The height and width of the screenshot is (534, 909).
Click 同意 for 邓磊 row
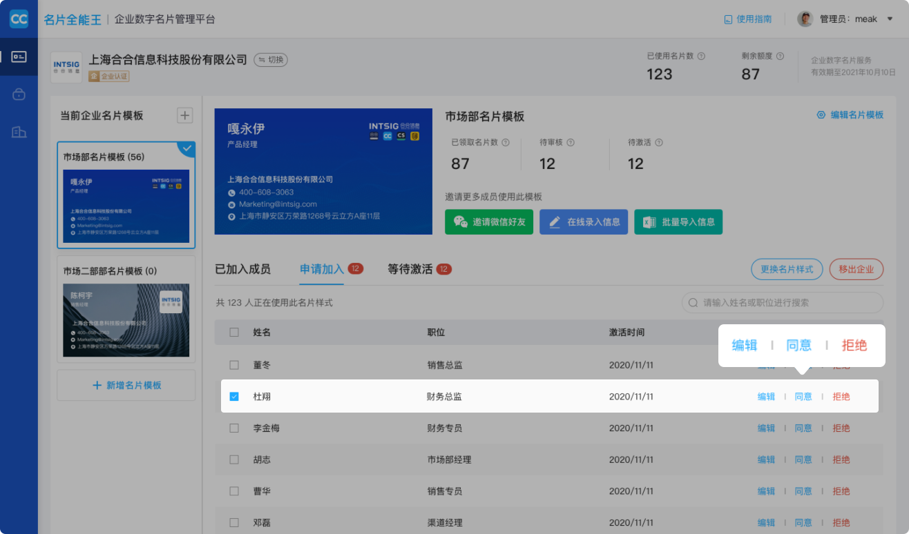[803, 523]
